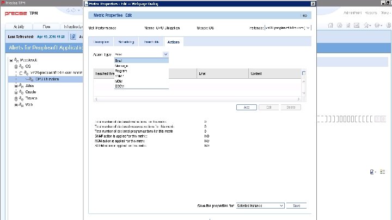Select MOM in Action Type list

[142, 81]
